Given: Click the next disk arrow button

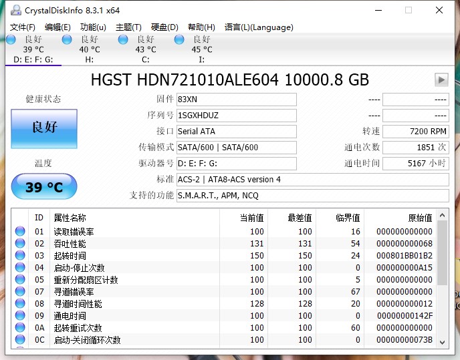Looking at the screenshot, I should point(441,80).
